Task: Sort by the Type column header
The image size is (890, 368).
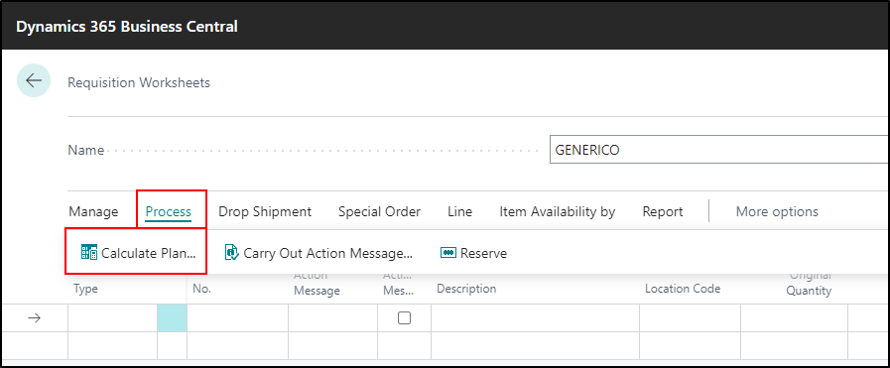Action: (85, 289)
